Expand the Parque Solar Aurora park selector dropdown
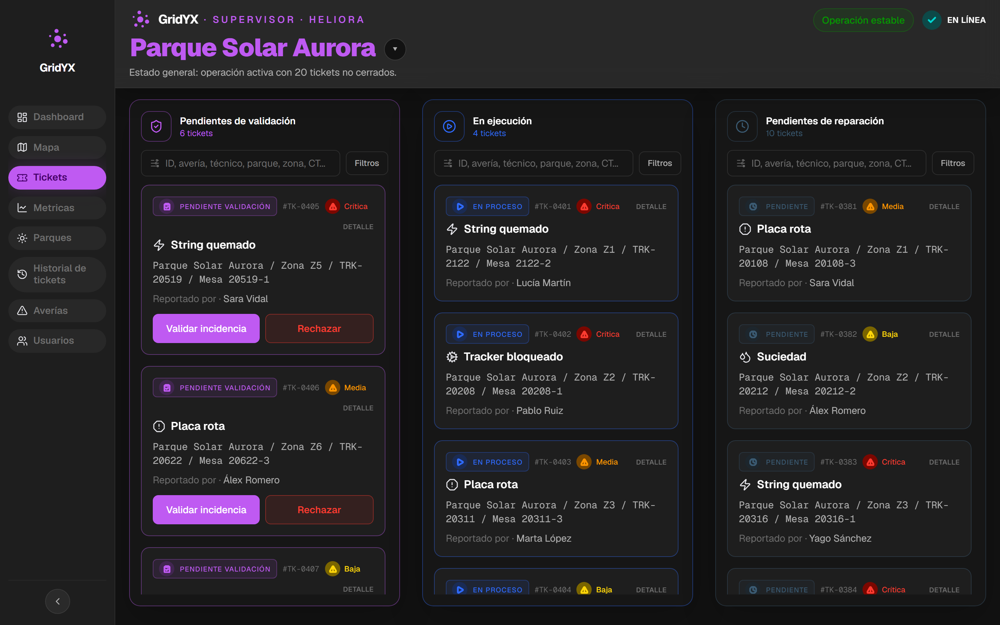Viewport: 1000px width, 625px height. [x=395, y=49]
